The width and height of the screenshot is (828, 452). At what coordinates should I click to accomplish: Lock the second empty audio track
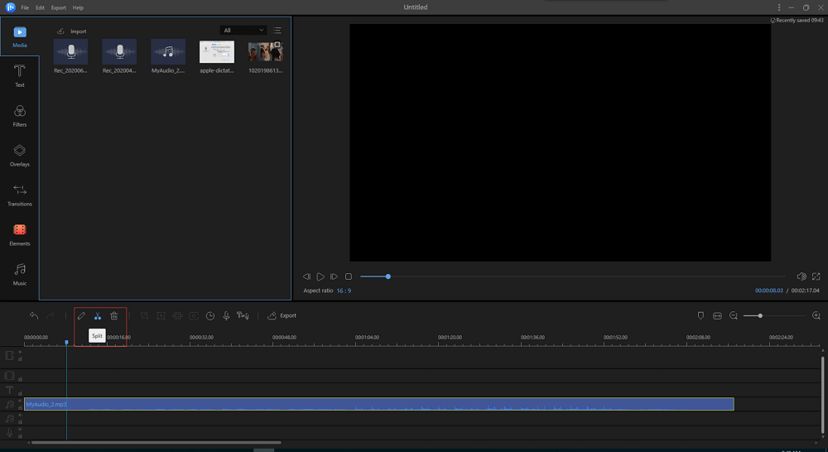[20, 422]
